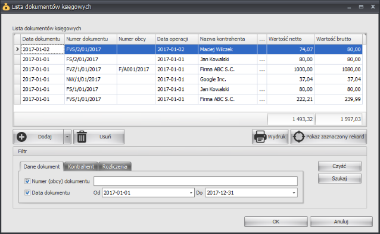Image resolution: width=380 pixels, height=234 pixels.
Task: Sort by the Data operacji column header
Action: pos(177,39)
